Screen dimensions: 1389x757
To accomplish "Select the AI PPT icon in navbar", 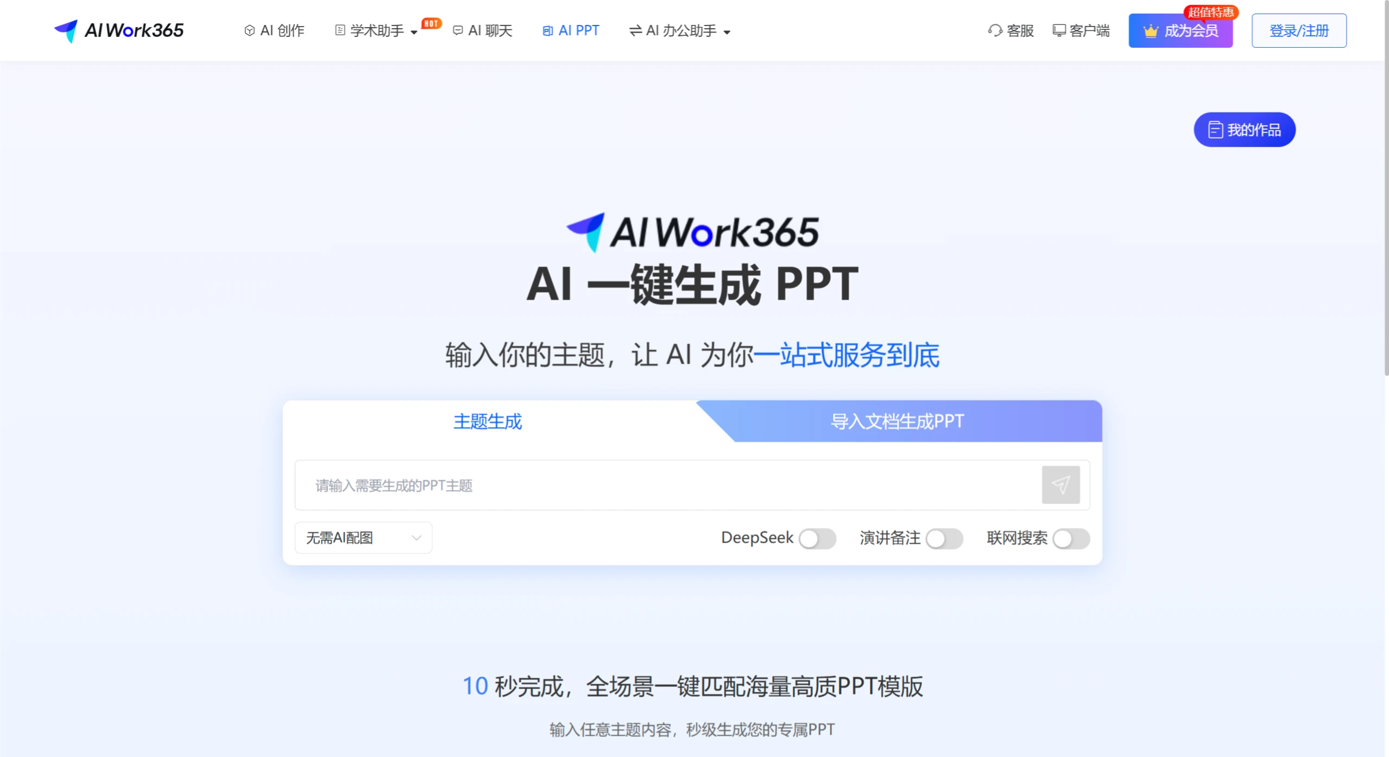I will point(546,30).
